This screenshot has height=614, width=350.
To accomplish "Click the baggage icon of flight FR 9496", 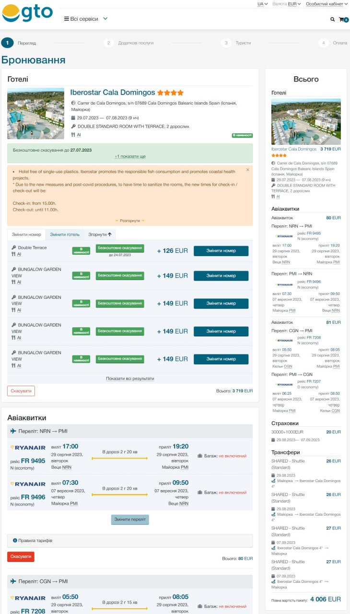I will tap(200, 493).
